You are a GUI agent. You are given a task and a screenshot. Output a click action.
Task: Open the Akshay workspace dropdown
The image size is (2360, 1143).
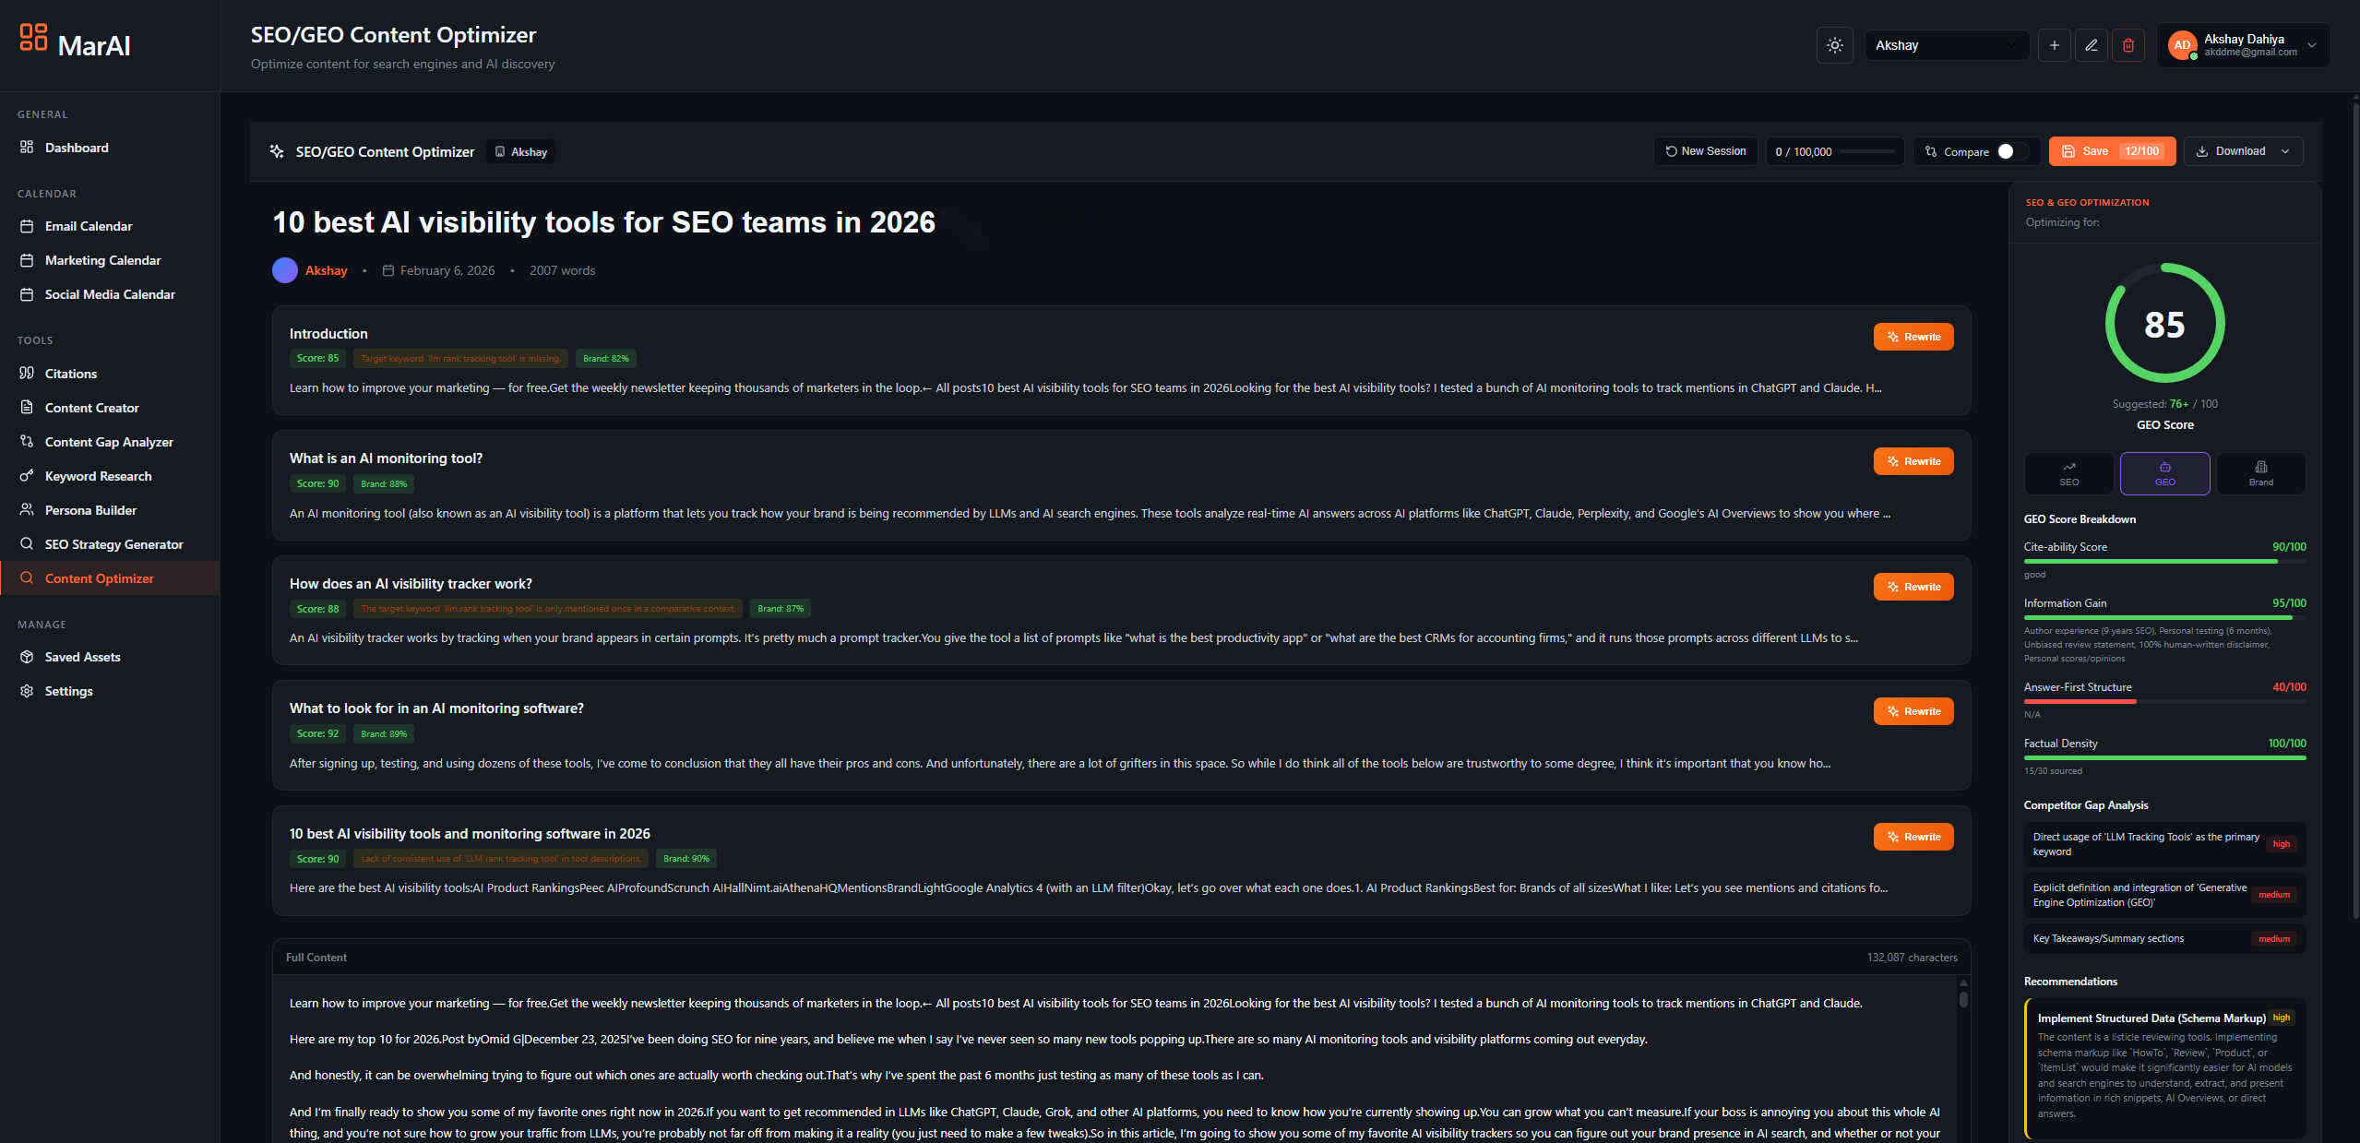1947,44
